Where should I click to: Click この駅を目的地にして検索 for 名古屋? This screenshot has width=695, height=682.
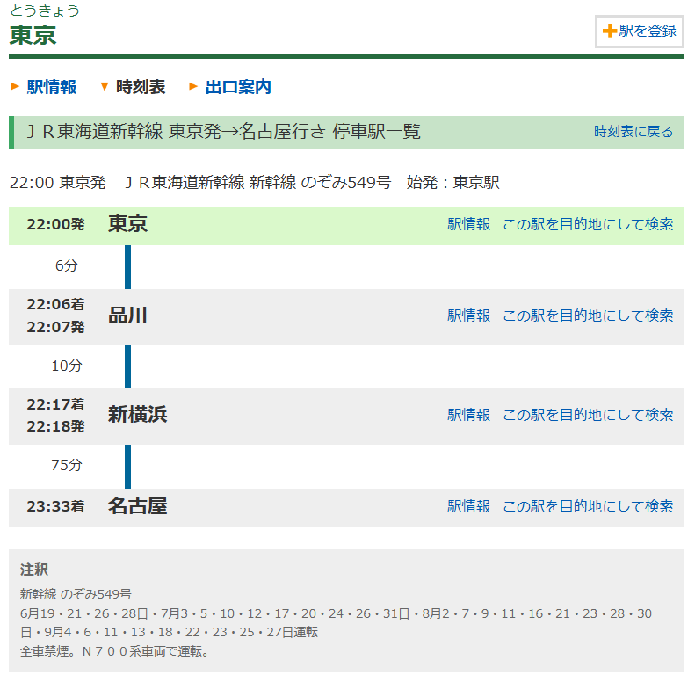pyautogui.click(x=588, y=506)
